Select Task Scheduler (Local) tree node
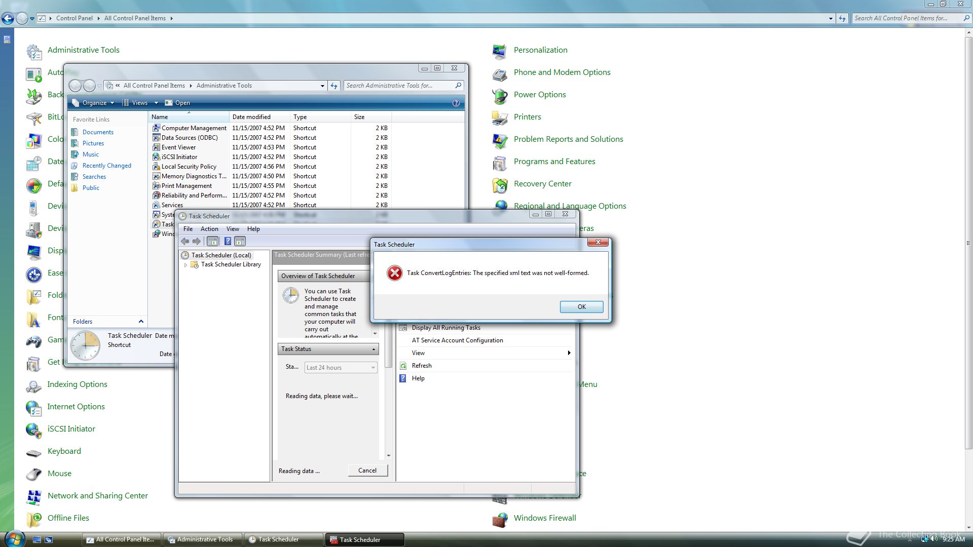The image size is (973, 547). pos(221,255)
